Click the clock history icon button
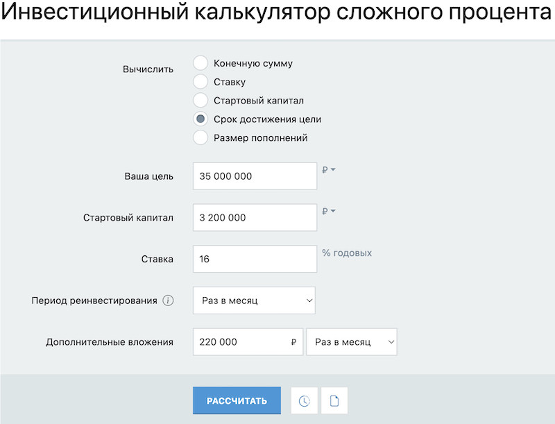This screenshot has width=555, height=424. (304, 401)
